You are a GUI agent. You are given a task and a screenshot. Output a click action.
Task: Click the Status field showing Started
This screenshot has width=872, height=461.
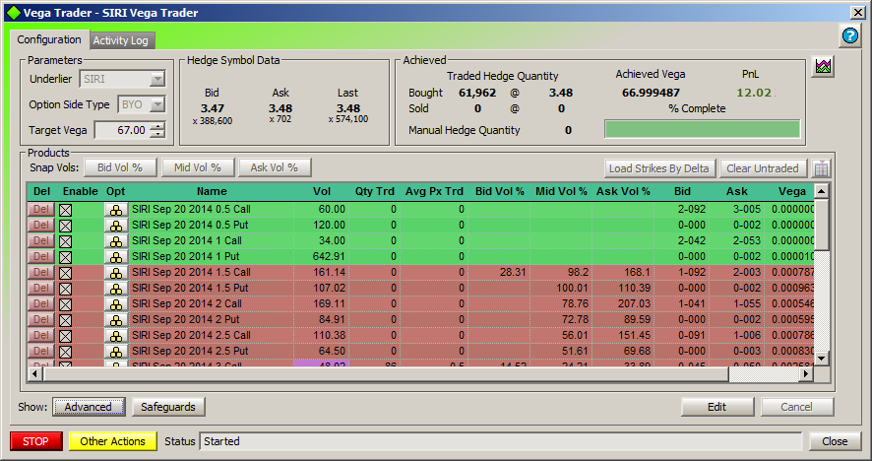point(501,441)
